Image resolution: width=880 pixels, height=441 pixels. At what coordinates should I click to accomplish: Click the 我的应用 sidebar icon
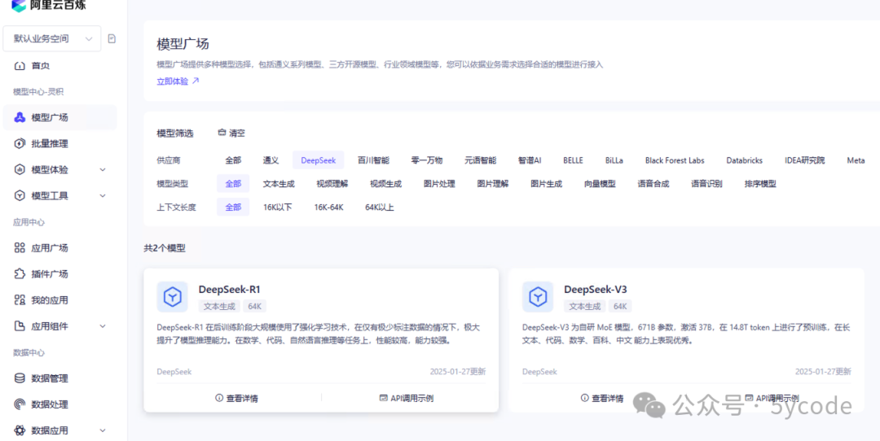point(20,299)
